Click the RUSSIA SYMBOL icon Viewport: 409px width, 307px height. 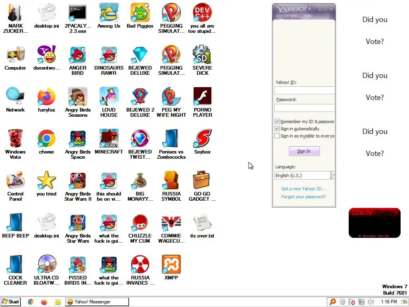tap(171, 186)
